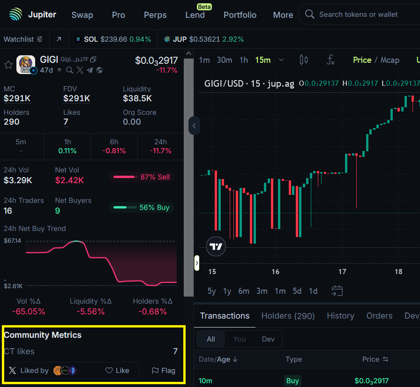Screen dimensions: 420x387
Task: Filter transactions by Dev
Action: [x=268, y=339]
